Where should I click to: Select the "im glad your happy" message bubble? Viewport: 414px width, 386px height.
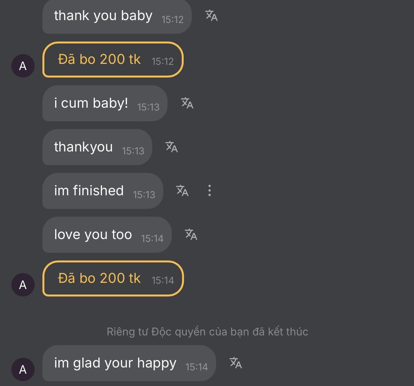(x=115, y=363)
